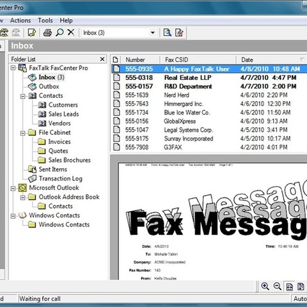The image size is (307, 307).
Task: Click document icon of fax 555-0318
Action: [116, 77]
